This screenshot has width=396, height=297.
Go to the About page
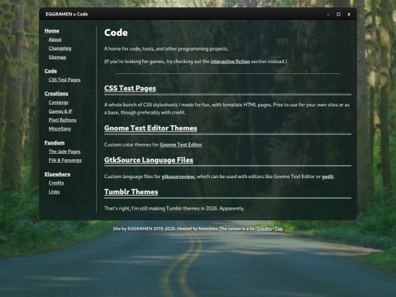[55, 40]
